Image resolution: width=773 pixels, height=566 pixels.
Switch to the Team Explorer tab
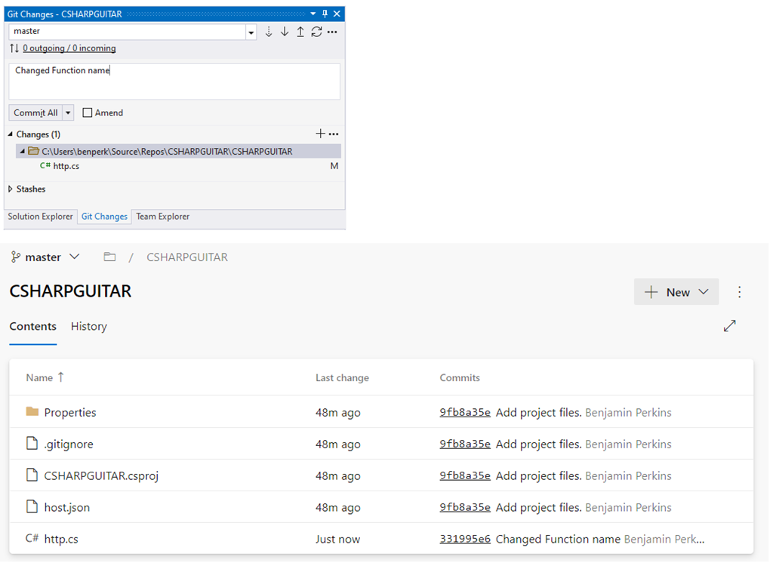point(162,217)
